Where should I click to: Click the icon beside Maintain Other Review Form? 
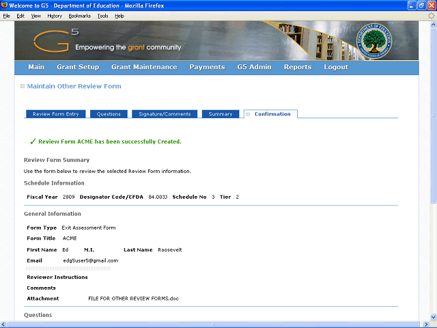(x=23, y=86)
